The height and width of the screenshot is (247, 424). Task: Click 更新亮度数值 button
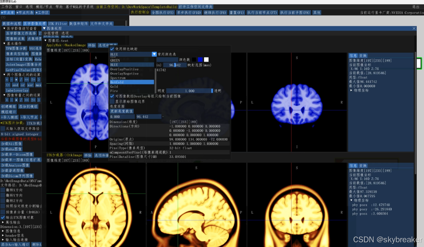click(121, 111)
